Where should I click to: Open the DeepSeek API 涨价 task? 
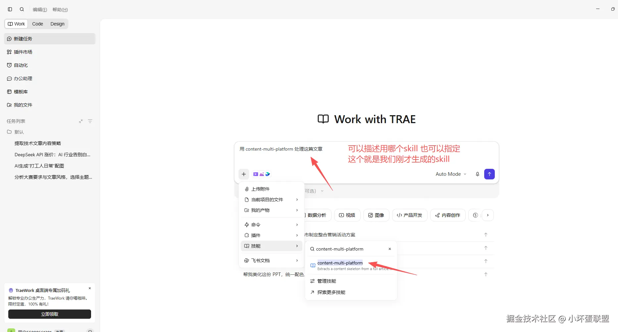53,155
